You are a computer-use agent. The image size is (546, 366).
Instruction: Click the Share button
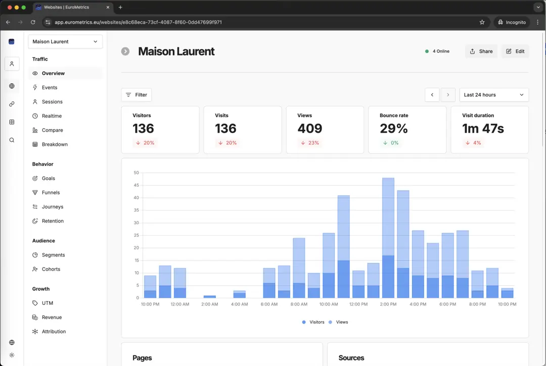click(481, 51)
